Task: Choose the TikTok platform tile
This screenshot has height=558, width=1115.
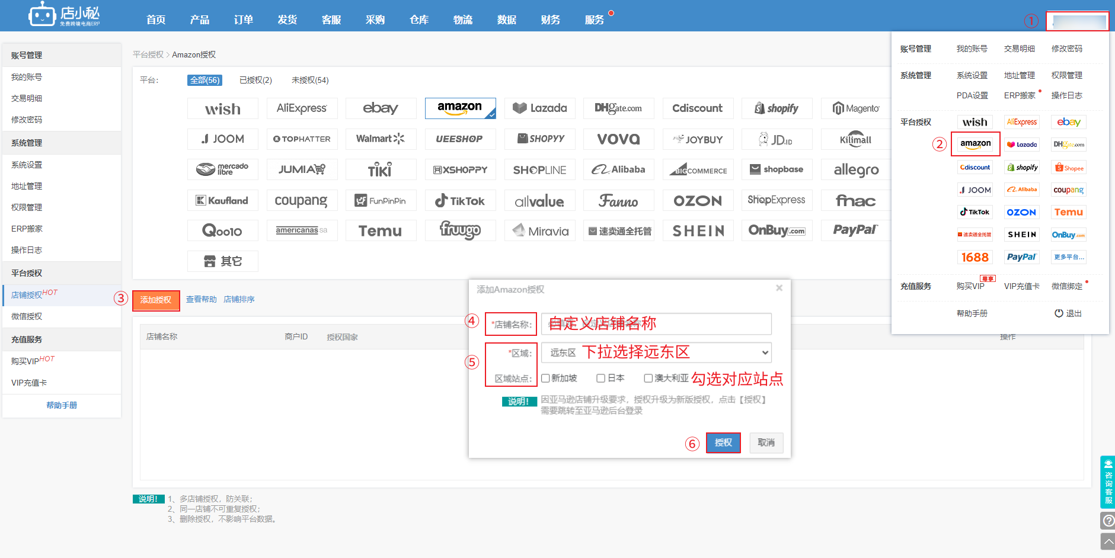Action: click(x=461, y=200)
